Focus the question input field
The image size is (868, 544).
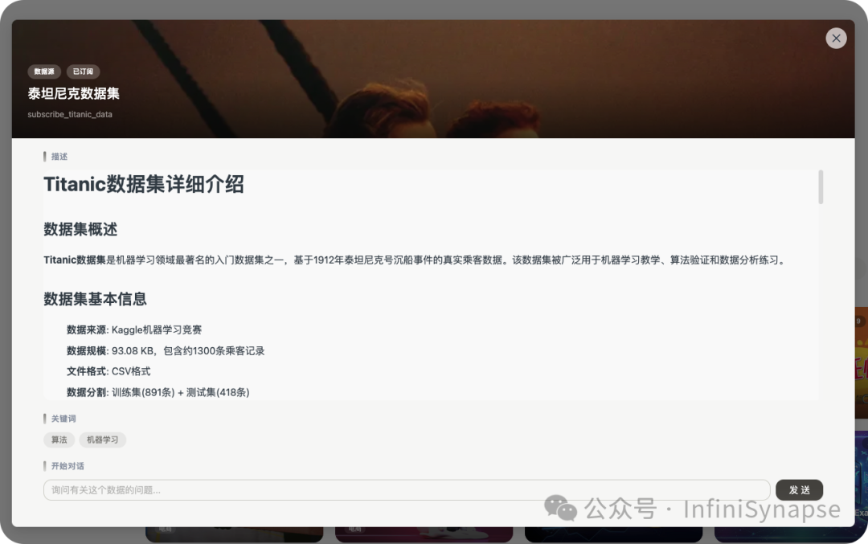407,490
